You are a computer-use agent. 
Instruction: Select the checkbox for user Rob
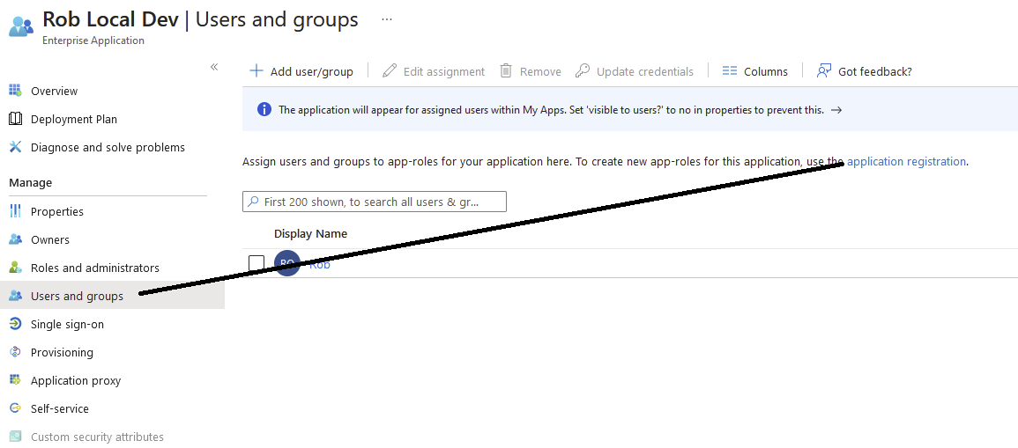pyautogui.click(x=256, y=262)
